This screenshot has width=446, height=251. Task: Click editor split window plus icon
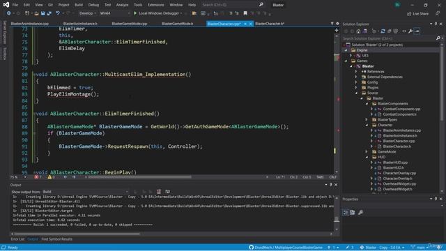pyautogui.click(x=337, y=30)
